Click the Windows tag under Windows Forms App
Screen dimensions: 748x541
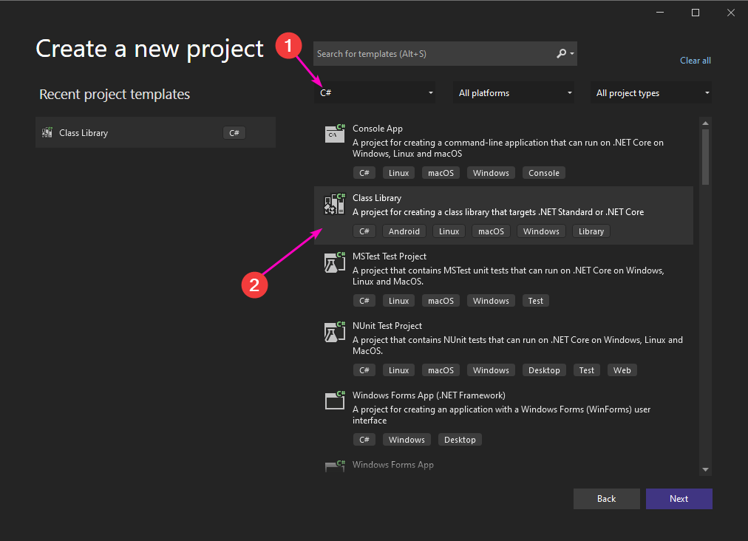[407, 440]
